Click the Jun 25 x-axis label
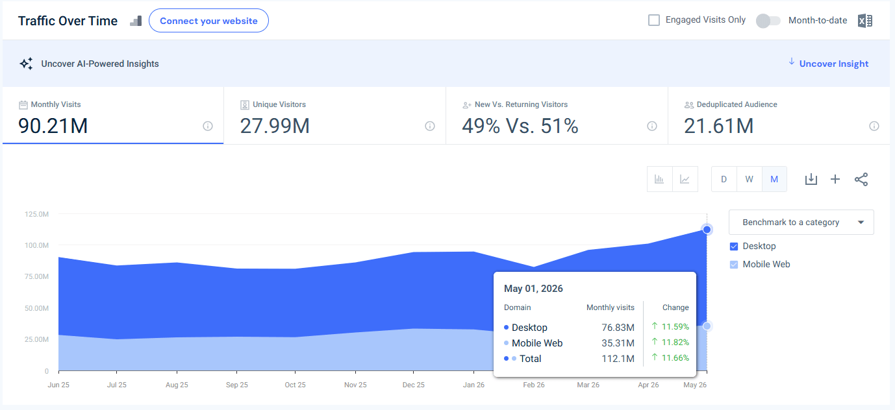 (x=59, y=385)
